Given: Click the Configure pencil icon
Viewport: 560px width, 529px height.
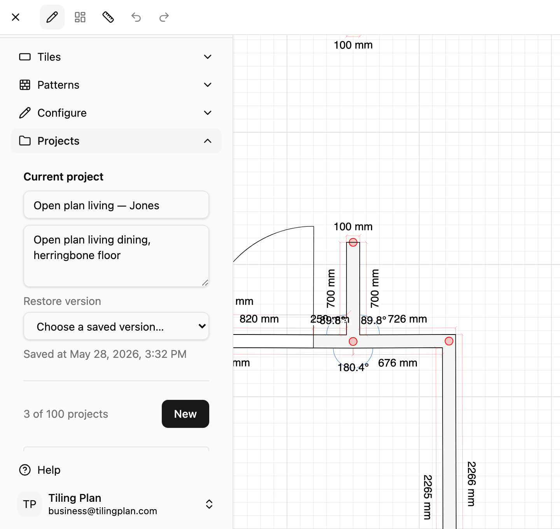Looking at the screenshot, I should coord(25,113).
